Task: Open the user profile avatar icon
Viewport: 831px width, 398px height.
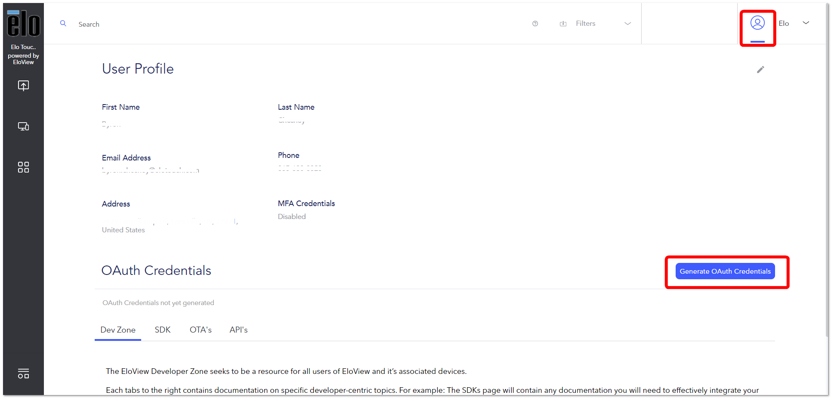Action: coord(757,23)
